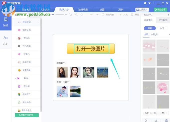
Task: Select the pink bubbles watermark thumbnail
Action: point(149,46)
